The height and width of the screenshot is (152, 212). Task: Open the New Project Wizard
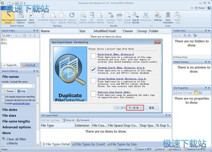click(8, 18)
